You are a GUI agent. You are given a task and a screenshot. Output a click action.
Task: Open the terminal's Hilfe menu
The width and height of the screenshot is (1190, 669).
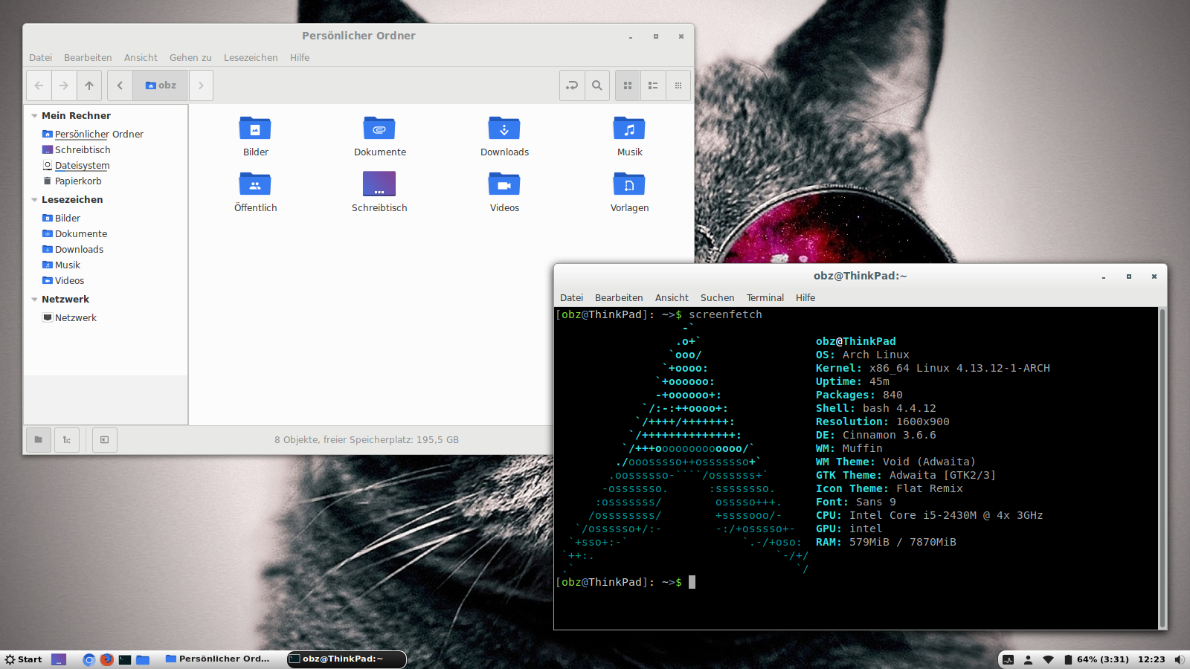click(x=805, y=298)
